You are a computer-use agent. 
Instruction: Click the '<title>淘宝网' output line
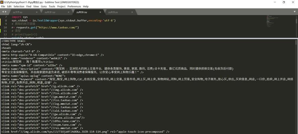click(27, 62)
